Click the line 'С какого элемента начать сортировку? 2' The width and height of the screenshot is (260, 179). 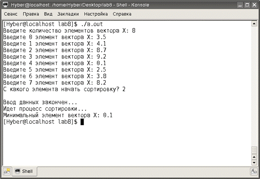[64, 89]
